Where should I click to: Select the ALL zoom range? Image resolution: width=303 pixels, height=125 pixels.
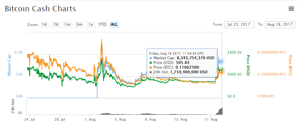click(114, 24)
